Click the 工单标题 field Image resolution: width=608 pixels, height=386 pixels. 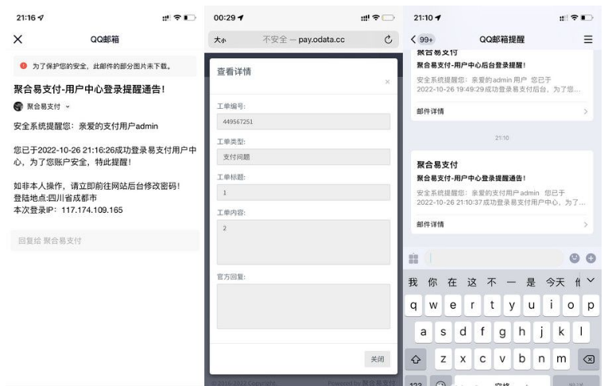coord(304,193)
